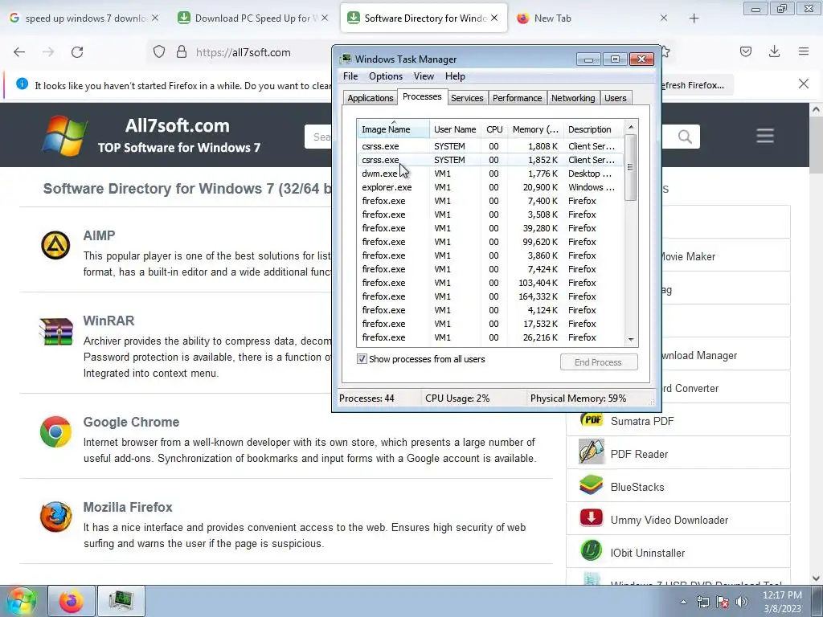Screen dimensions: 823x617
Task: Open the Windows Start orb
Action: [21, 601]
